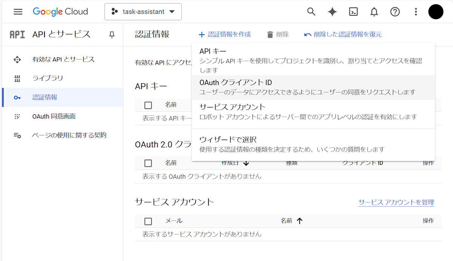Sort service accounts by 名前 arrow
Screen dimensions: 453x261
pos(300,221)
